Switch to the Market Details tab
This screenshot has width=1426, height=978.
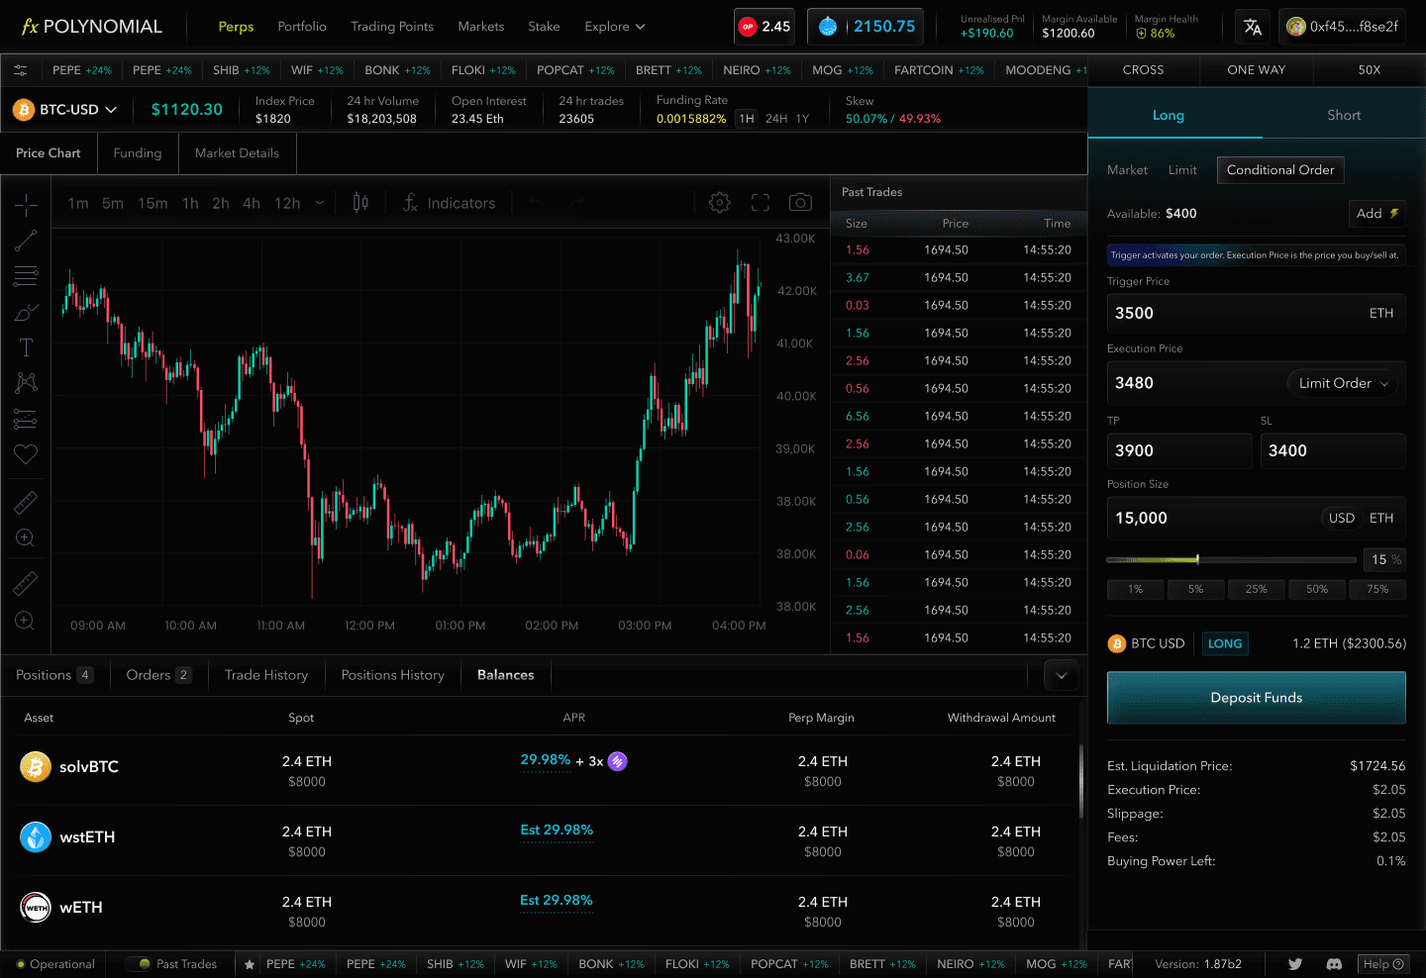tap(237, 153)
